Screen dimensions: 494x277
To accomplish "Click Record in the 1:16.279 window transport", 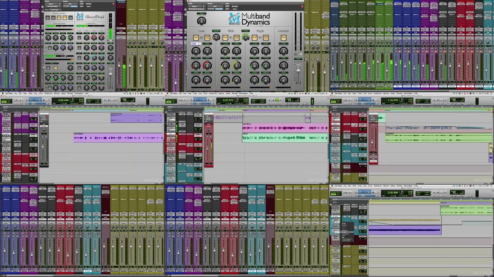I will [445, 100].
